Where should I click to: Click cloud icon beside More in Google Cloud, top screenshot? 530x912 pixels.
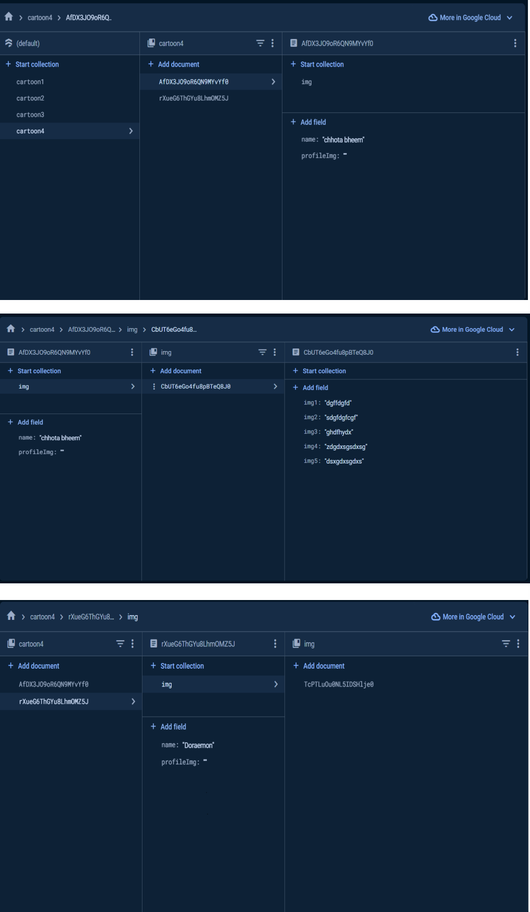tap(433, 18)
